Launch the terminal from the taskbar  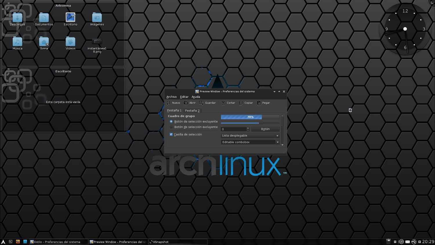click(11, 242)
